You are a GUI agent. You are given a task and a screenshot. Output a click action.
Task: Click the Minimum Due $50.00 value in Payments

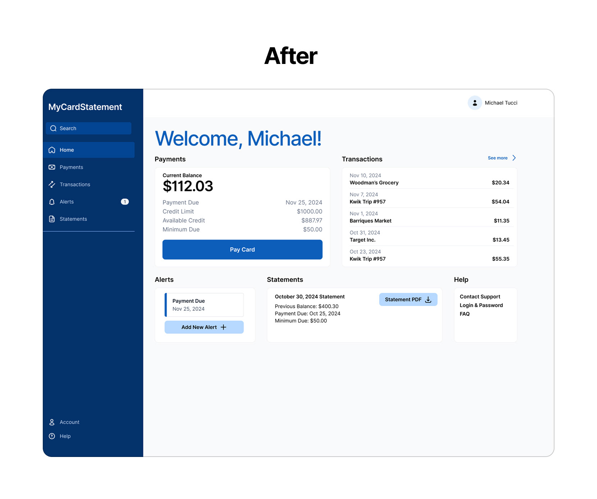tap(312, 230)
